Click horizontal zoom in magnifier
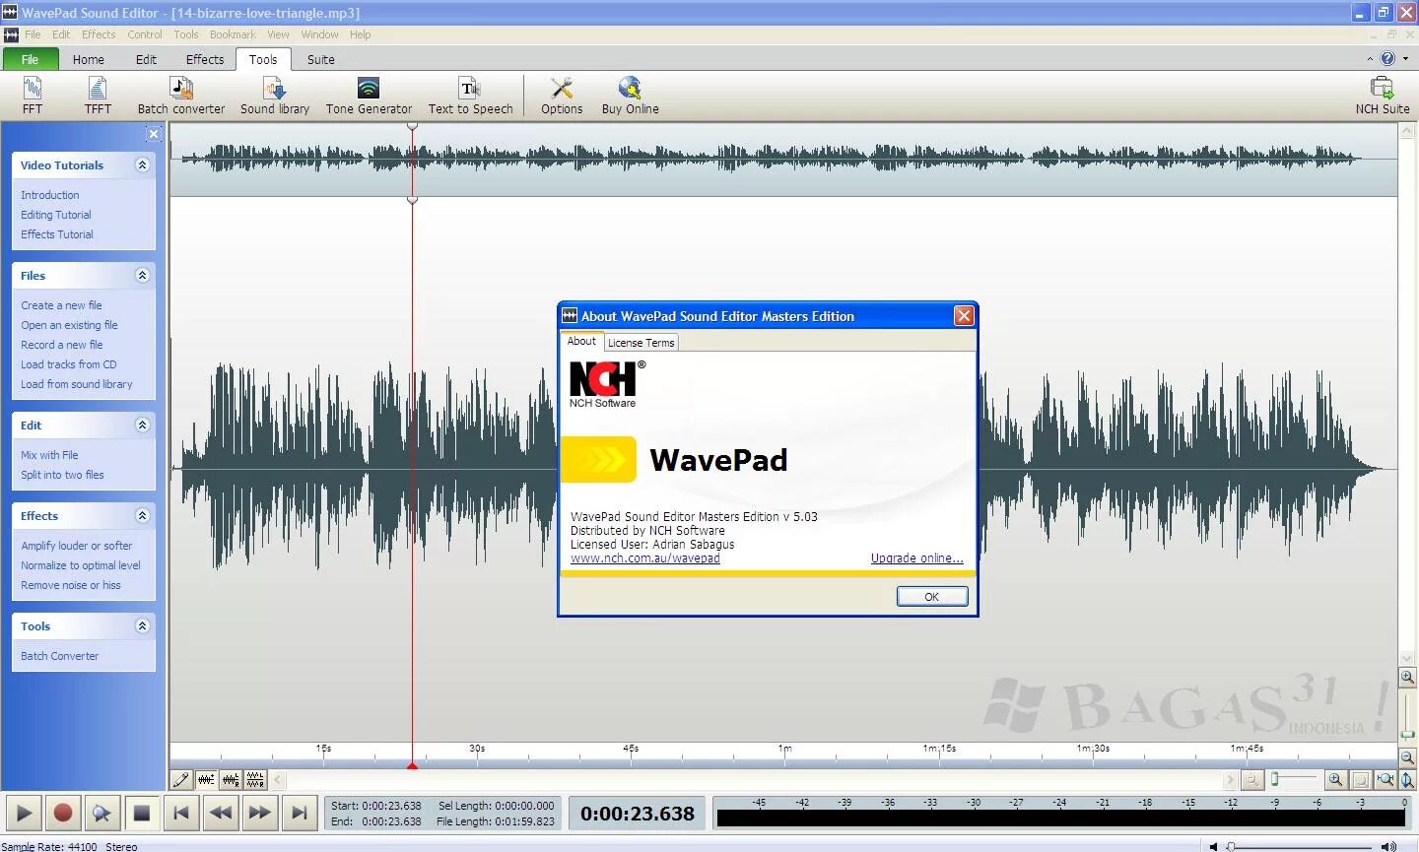Image resolution: width=1419 pixels, height=852 pixels. coord(1335,780)
